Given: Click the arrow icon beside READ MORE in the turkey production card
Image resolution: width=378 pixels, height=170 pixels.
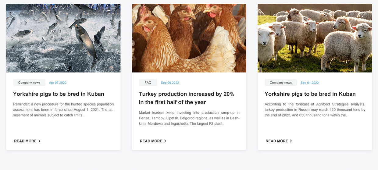Looking at the screenshot, I should click(165, 141).
